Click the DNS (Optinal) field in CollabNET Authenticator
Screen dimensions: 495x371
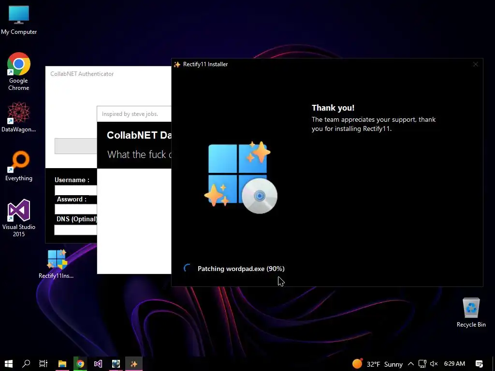76,229
